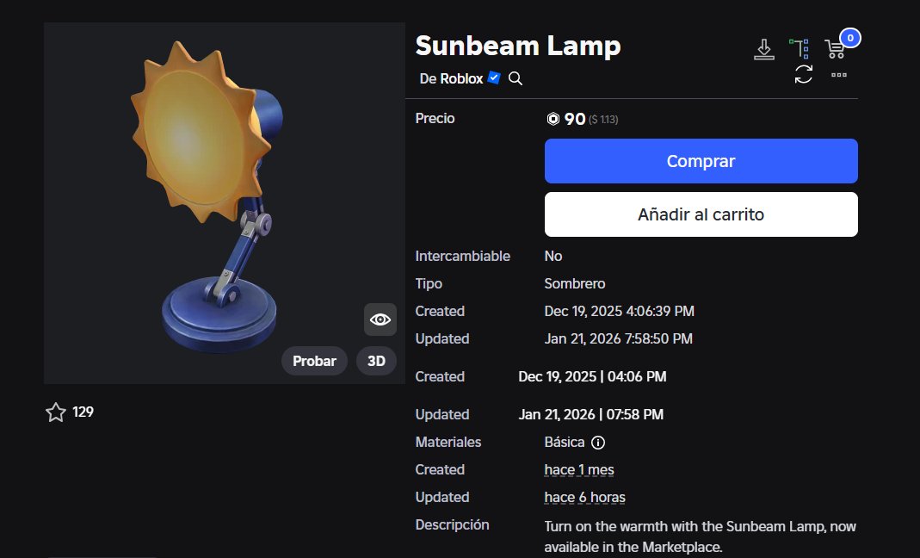Screen dimensions: 920x558
Task: Click the Robux currency icon
Action: pyautogui.click(x=553, y=119)
